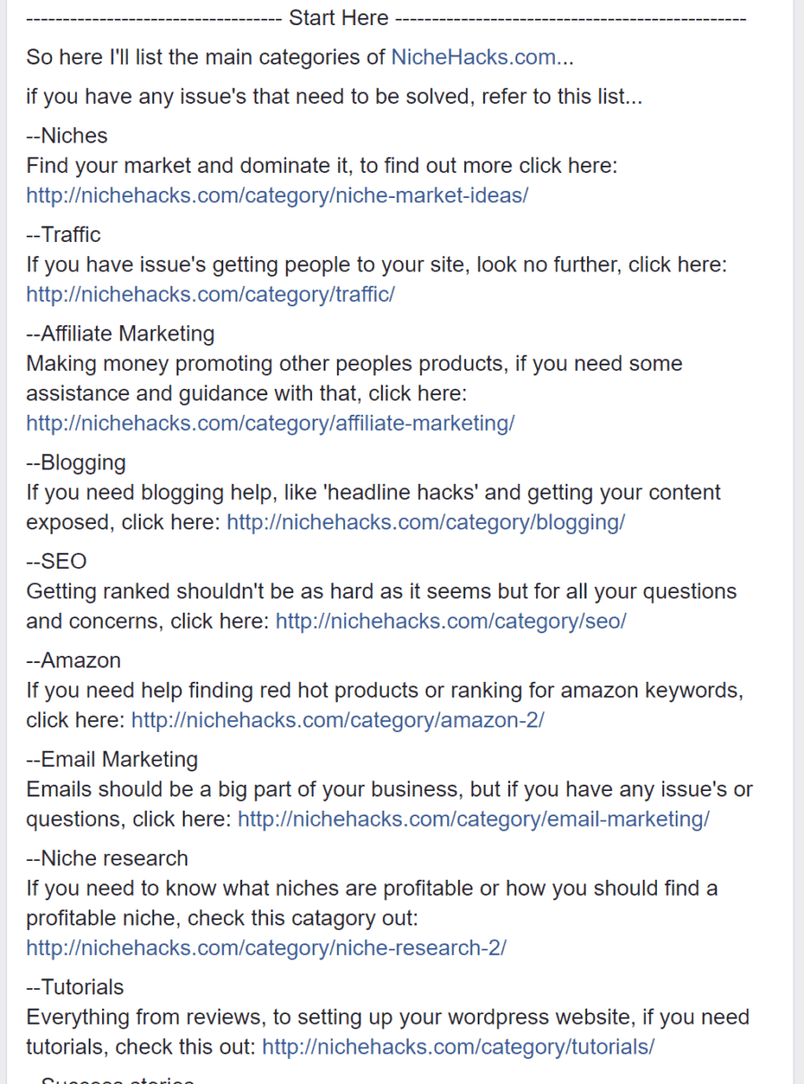The height and width of the screenshot is (1084, 804).
Task: Click the '--Amazon' section heading
Action: [x=73, y=661]
